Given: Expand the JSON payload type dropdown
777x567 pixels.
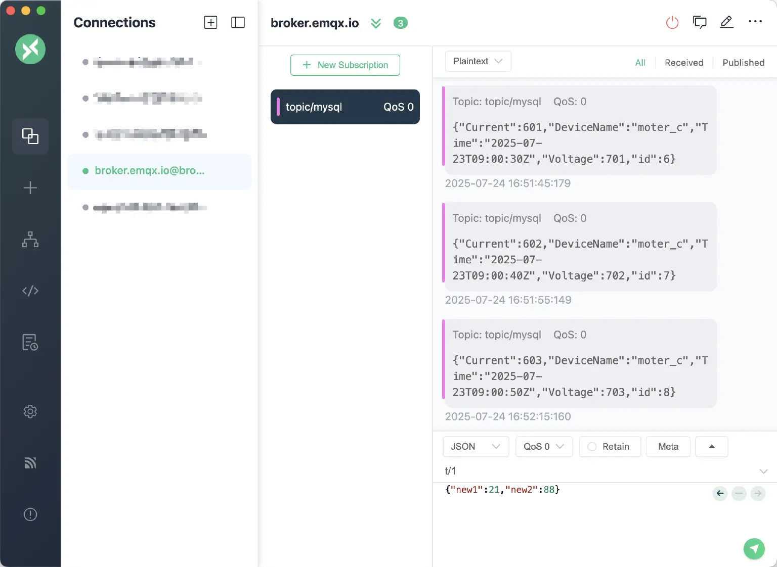Looking at the screenshot, I should point(476,447).
